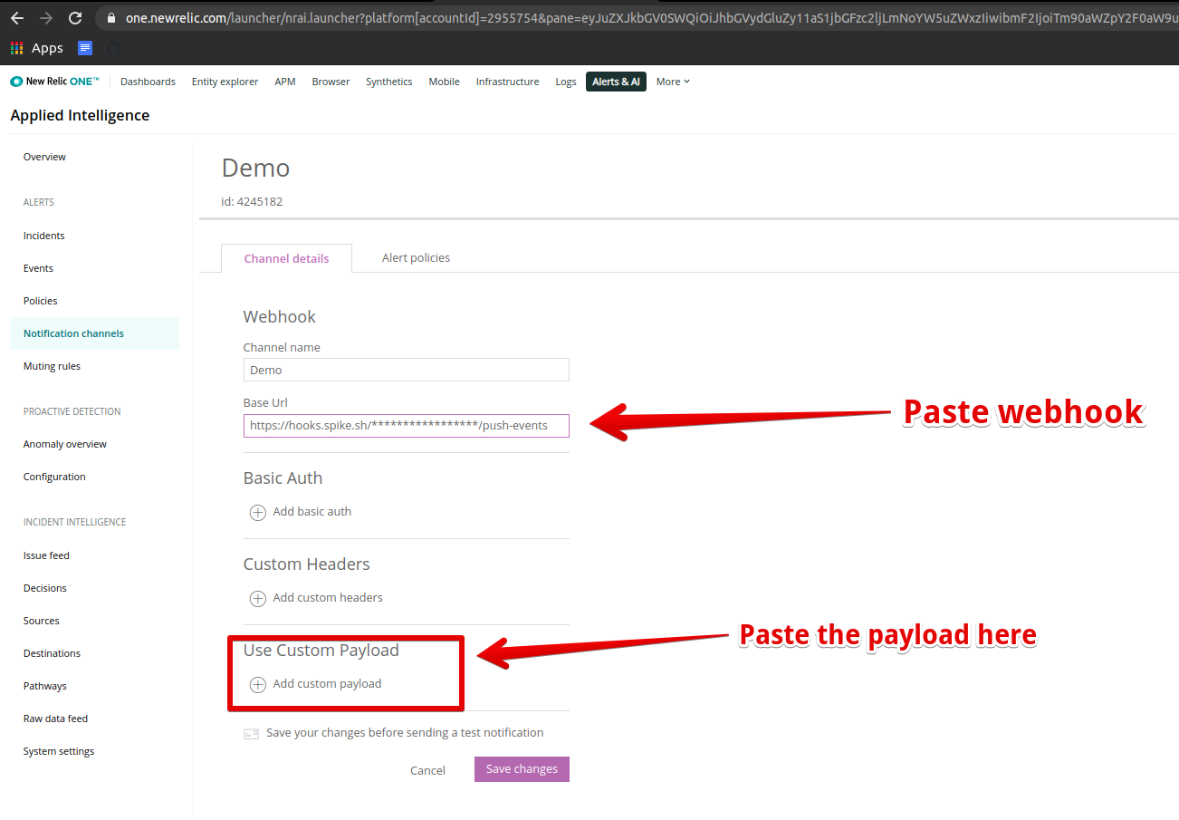Open Infrastructure in the top navigation
This screenshot has width=1179, height=820.
(x=507, y=82)
